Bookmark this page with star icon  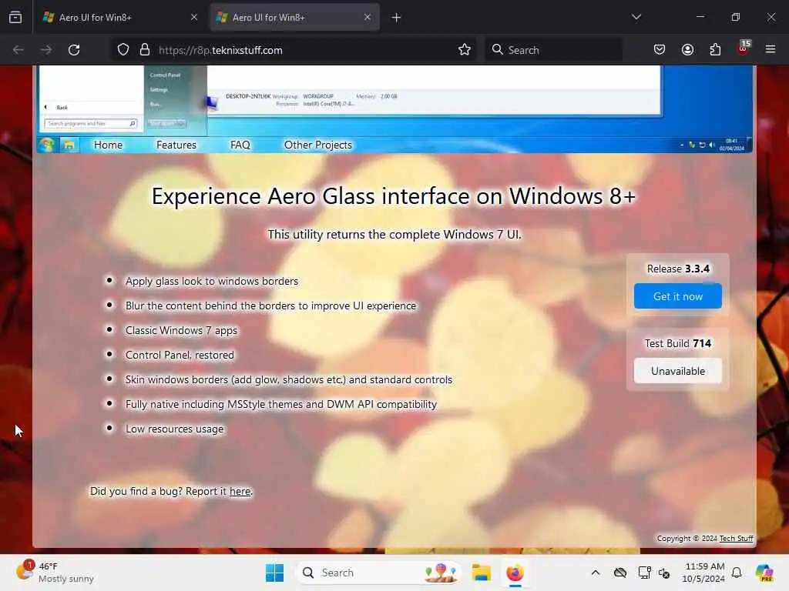[x=465, y=50]
